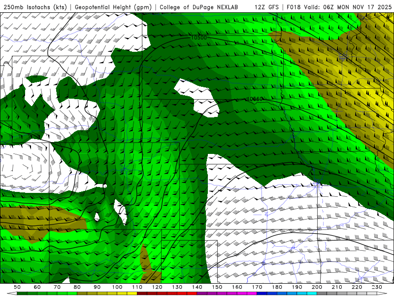Click the 120 knot legend label
Screen dimensions: 394x296
(157, 287)
